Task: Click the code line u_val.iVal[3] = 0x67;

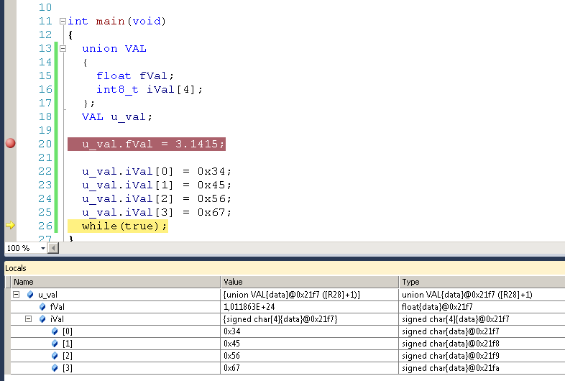Action: coord(157,212)
